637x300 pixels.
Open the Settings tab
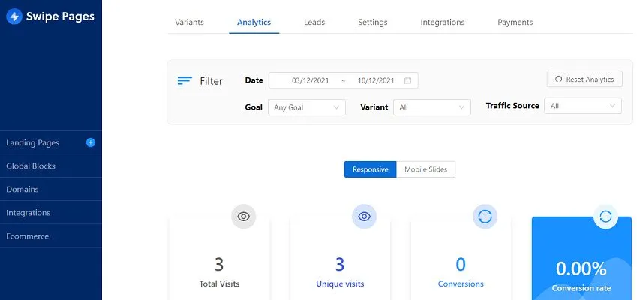[x=373, y=22]
